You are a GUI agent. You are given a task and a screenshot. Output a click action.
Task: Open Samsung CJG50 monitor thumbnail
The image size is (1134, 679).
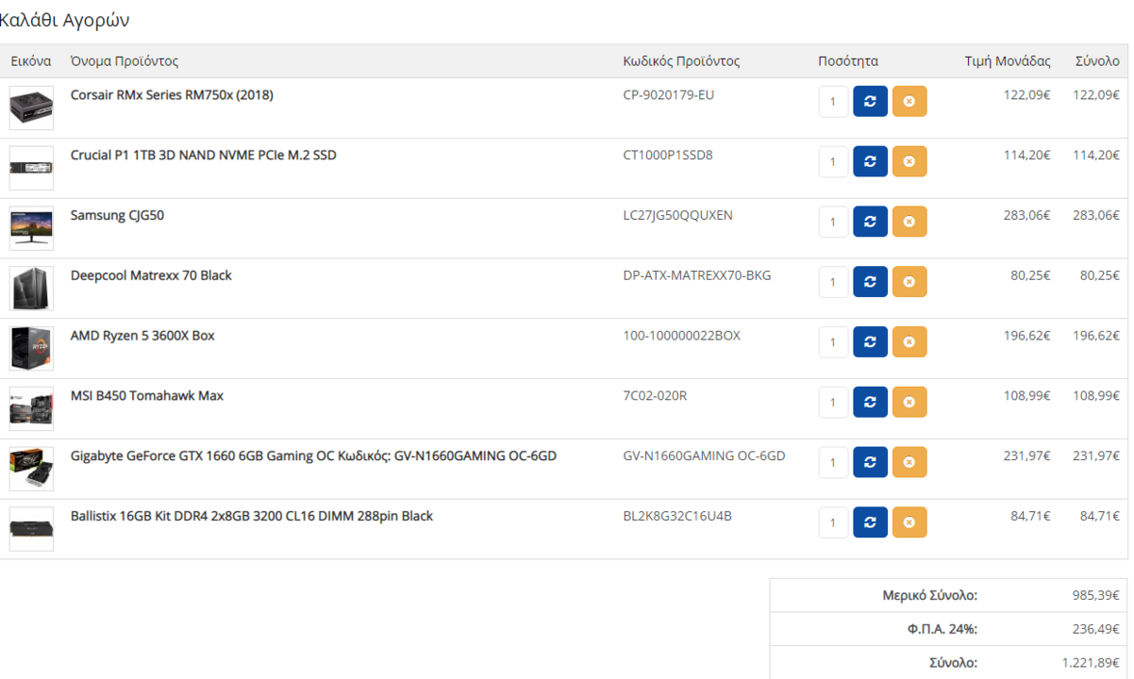click(x=31, y=228)
